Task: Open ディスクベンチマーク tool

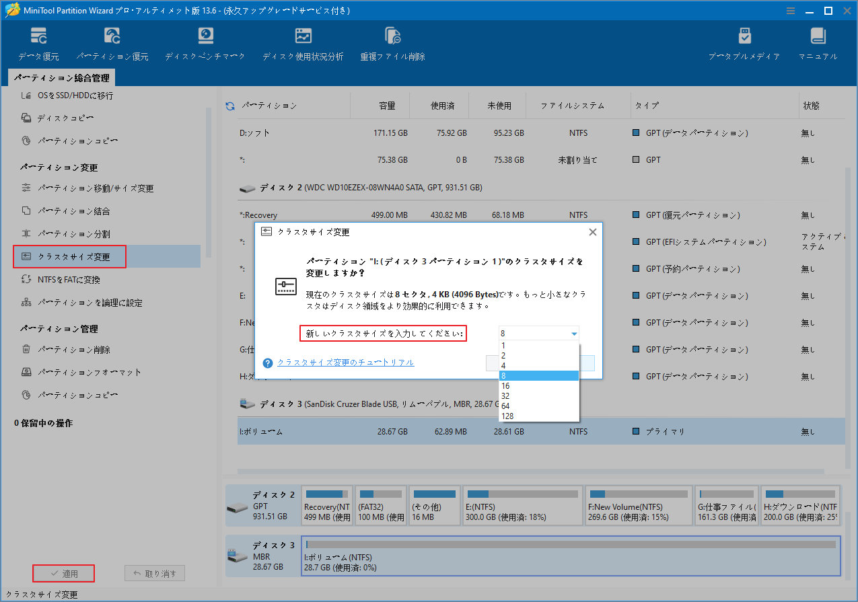Action: [x=205, y=44]
